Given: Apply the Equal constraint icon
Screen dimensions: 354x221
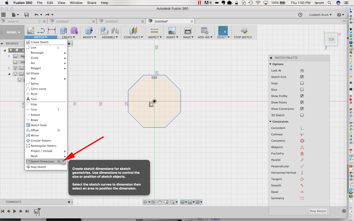Looking at the screenshot, I should pos(302,192).
